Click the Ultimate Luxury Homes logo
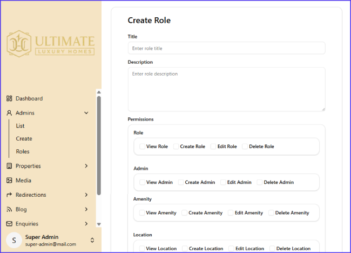 point(51,44)
